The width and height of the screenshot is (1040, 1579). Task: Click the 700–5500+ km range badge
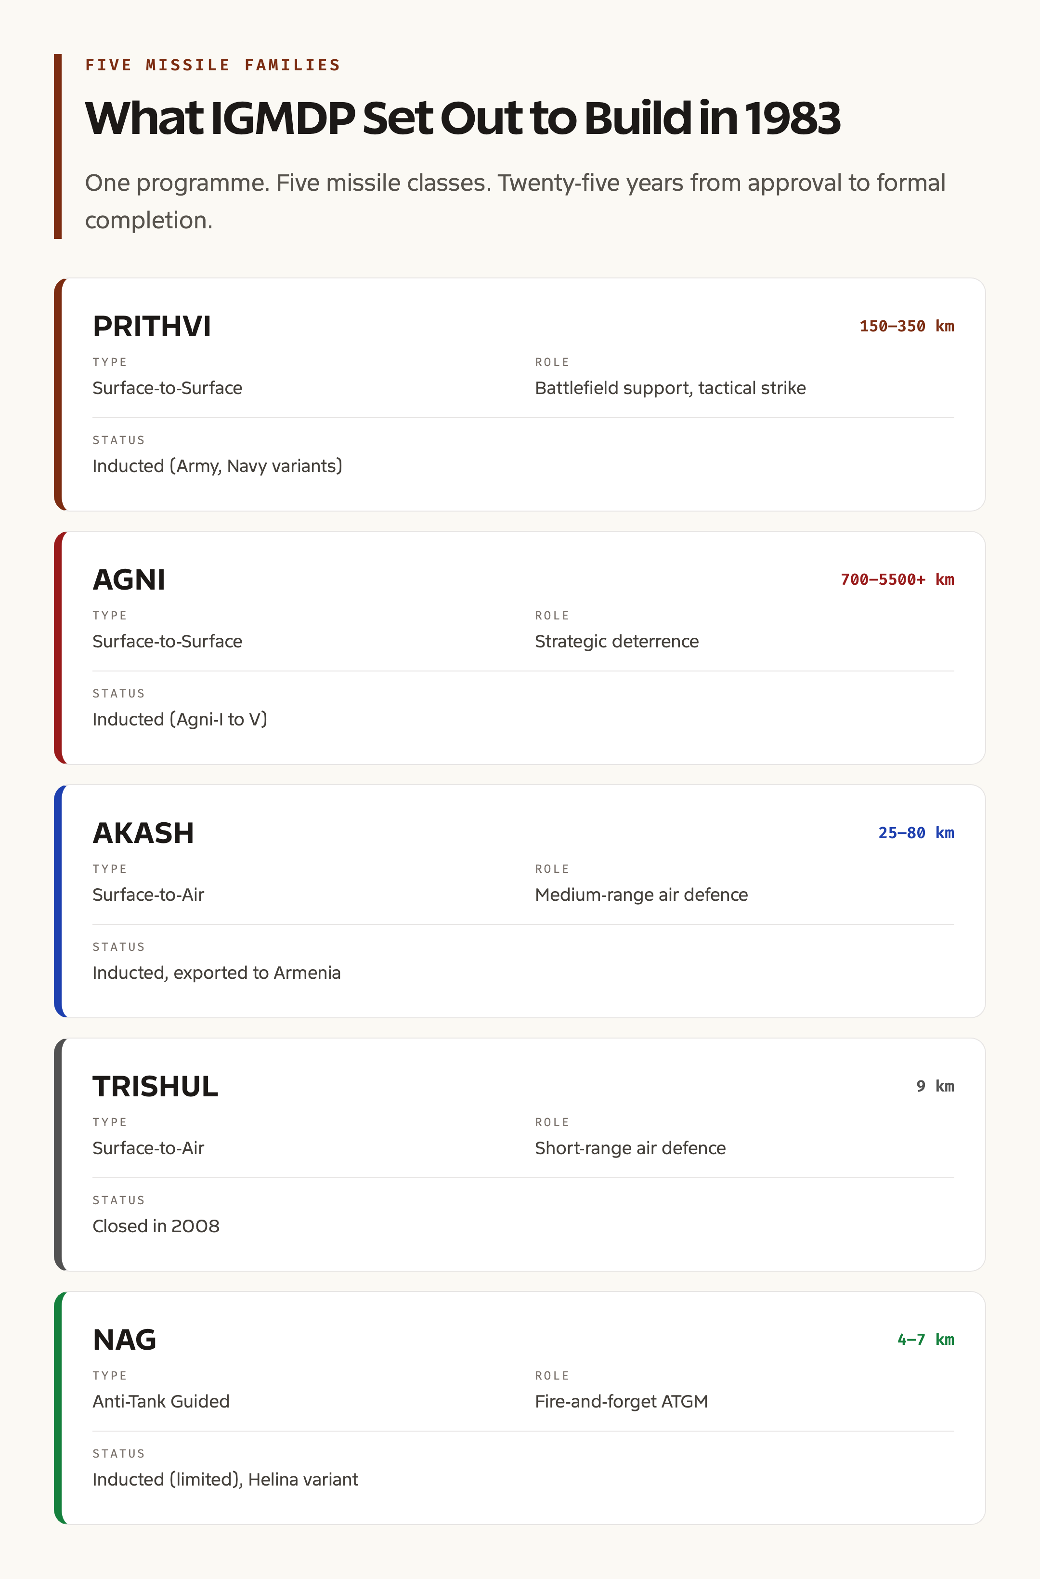coord(897,580)
